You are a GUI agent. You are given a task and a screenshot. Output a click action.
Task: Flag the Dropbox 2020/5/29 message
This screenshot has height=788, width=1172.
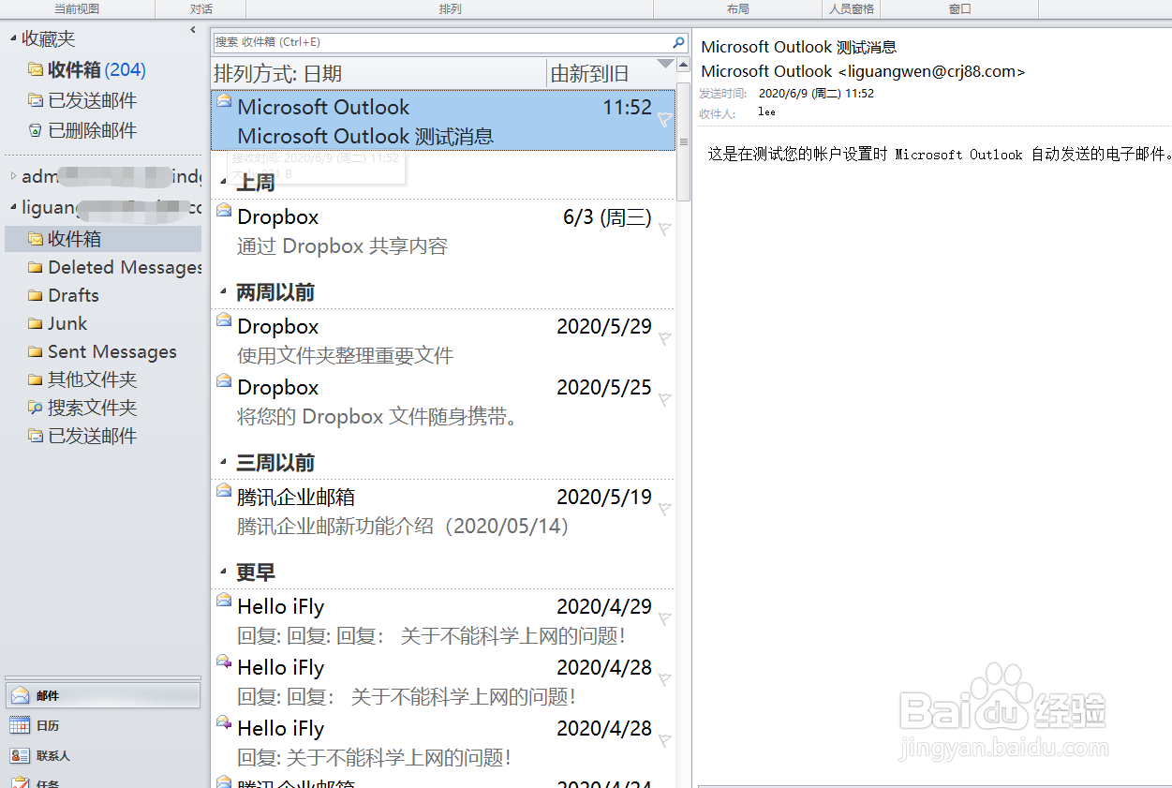pos(664,338)
